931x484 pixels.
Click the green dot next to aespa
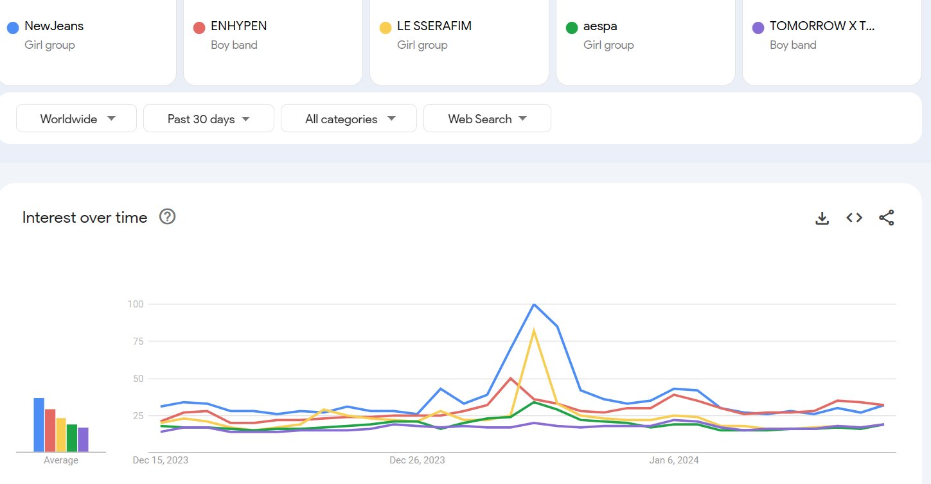(x=571, y=28)
